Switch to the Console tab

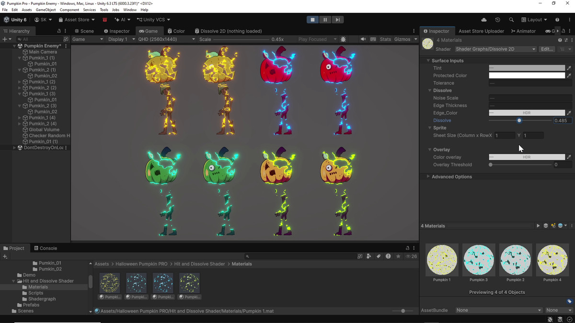coord(45,248)
